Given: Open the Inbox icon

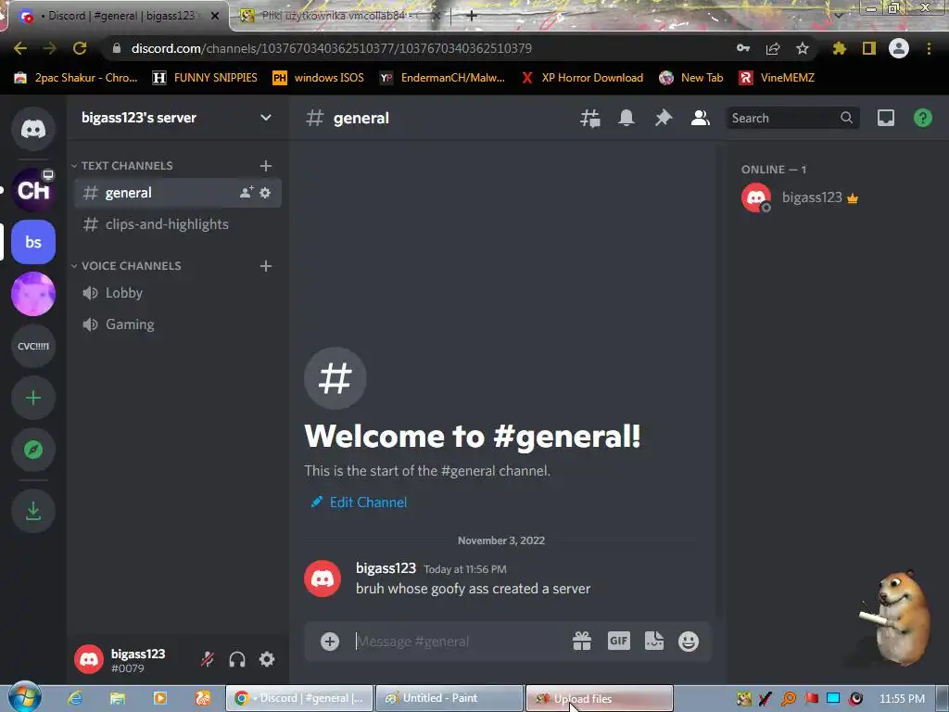Looking at the screenshot, I should point(886,118).
